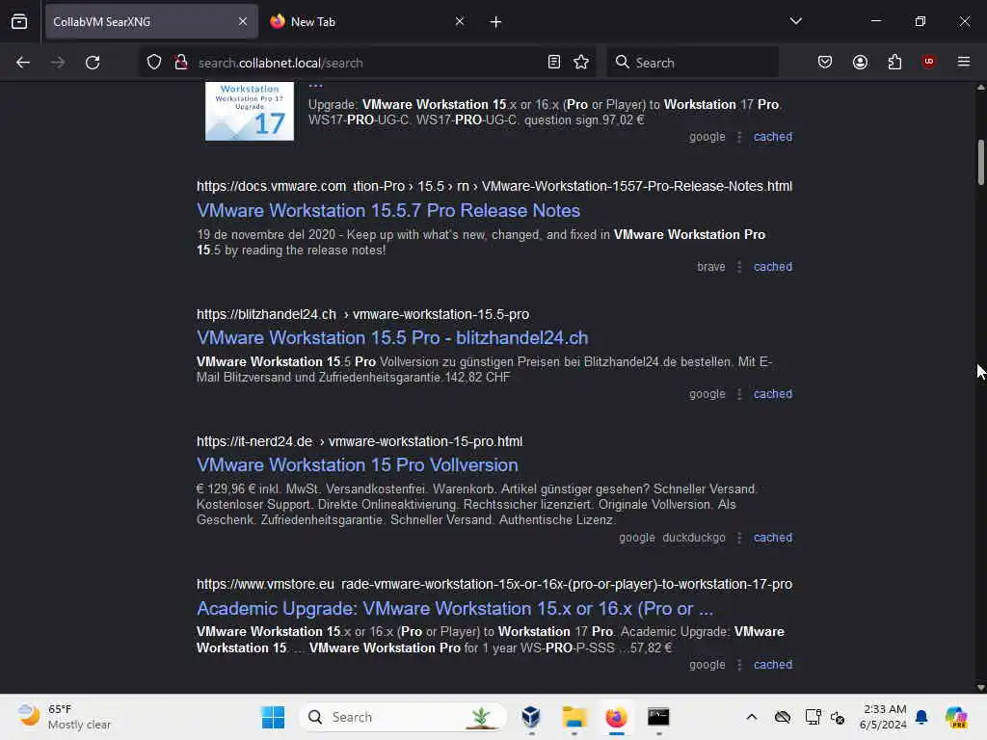Open OneDrive cloud tray icon
This screenshot has width=987, height=740.
point(783,717)
